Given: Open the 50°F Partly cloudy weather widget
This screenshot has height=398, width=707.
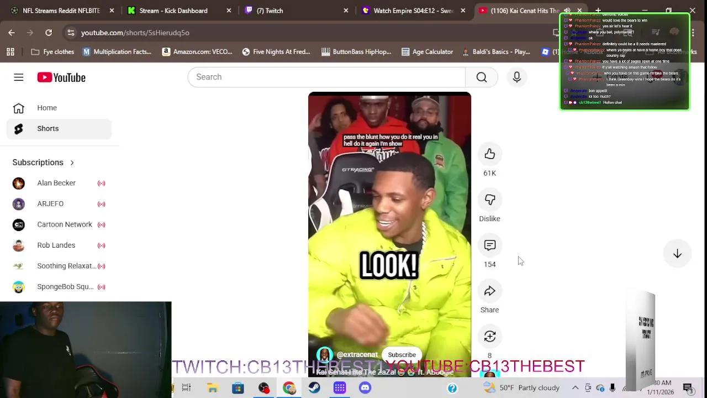Looking at the screenshot, I should pos(521,387).
